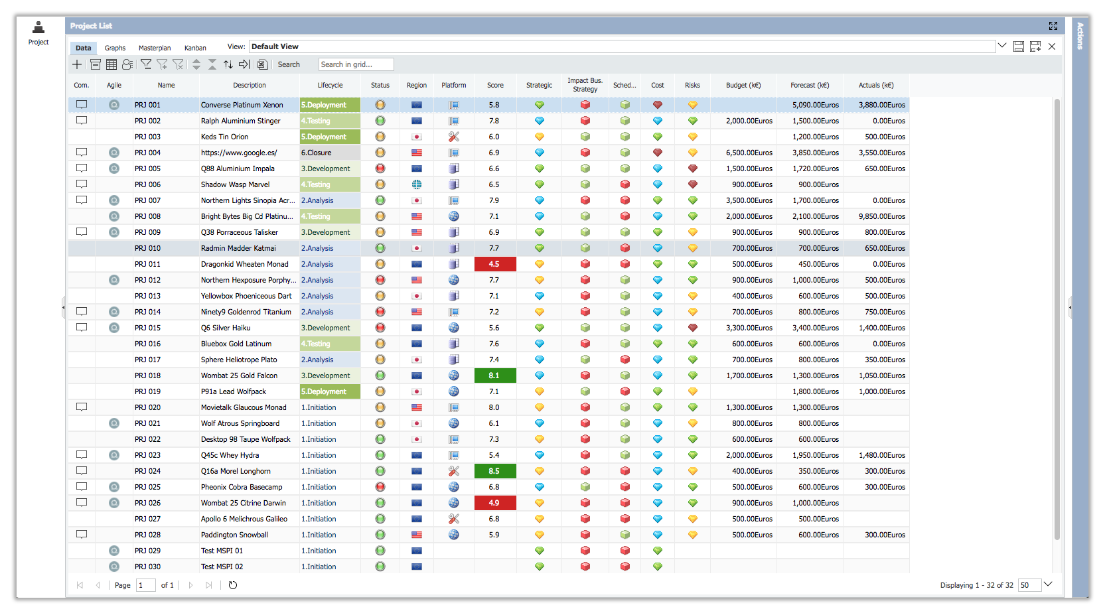This screenshot has height=615, width=1105.
Task: Click the comment icon on PRJ 028 row
Action: (82, 535)
